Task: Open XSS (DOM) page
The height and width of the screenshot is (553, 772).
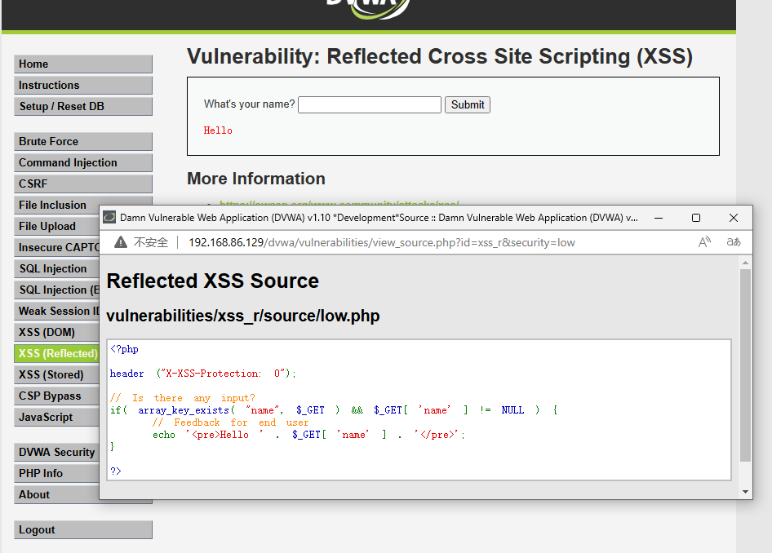Action: [57, 332]
